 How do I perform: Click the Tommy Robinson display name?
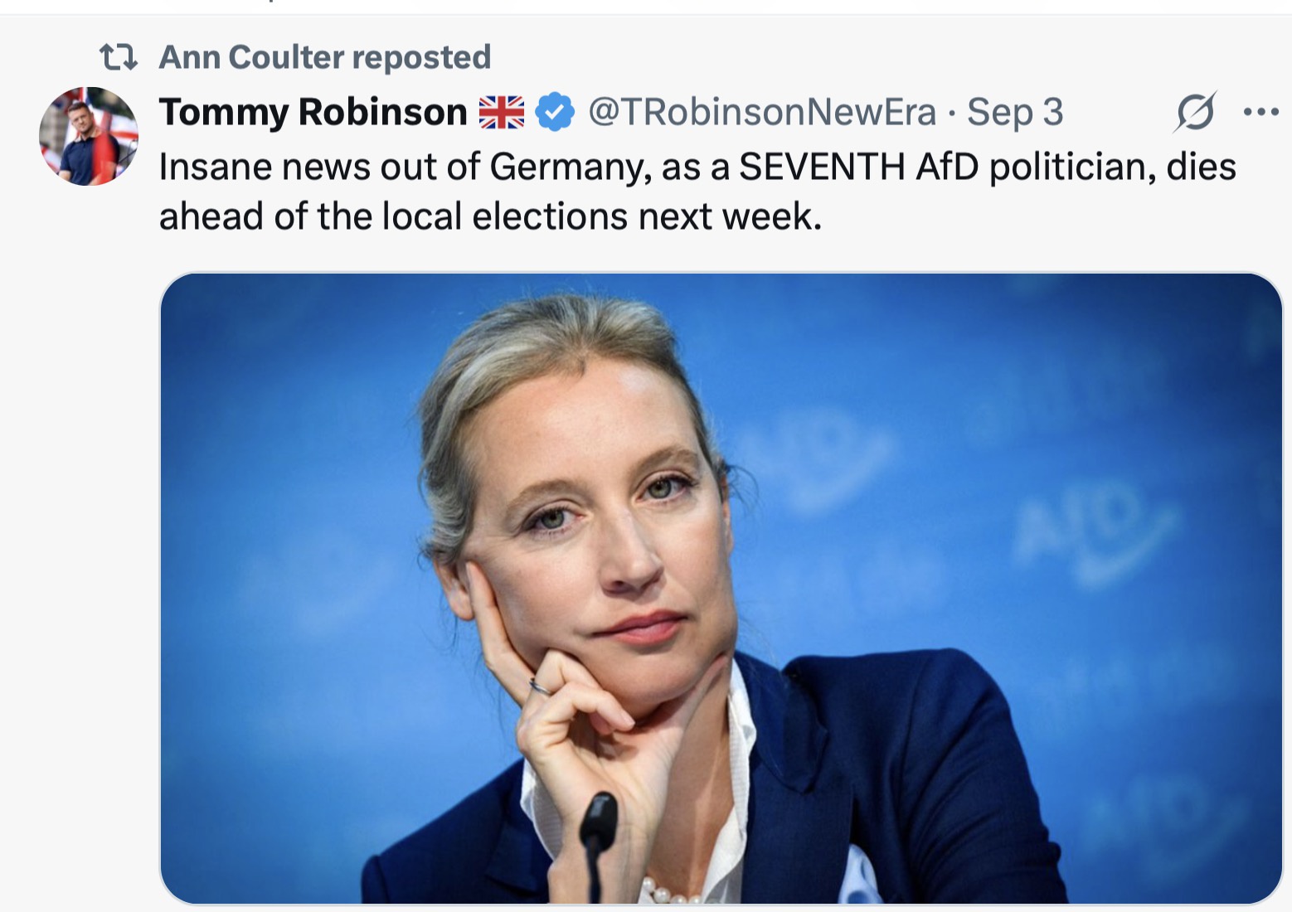(313, 112)
